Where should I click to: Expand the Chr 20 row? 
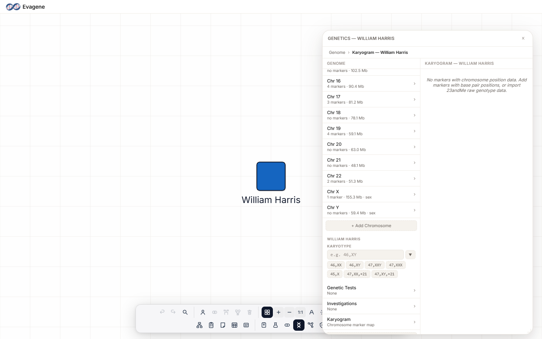[x=371, y=147]
